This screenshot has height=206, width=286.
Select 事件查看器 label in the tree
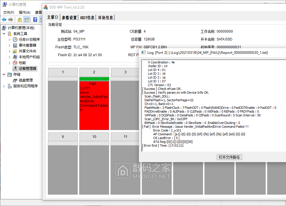(x=28, y=45)
